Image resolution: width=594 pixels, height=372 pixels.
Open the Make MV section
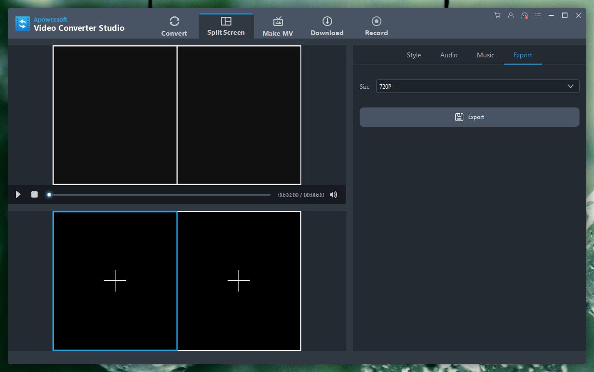278,27
